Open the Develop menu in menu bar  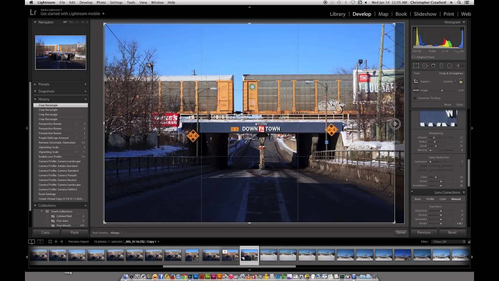tap(86, 2)
